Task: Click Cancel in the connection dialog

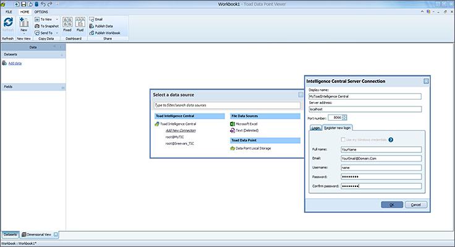Action: [x=416, y=205]
